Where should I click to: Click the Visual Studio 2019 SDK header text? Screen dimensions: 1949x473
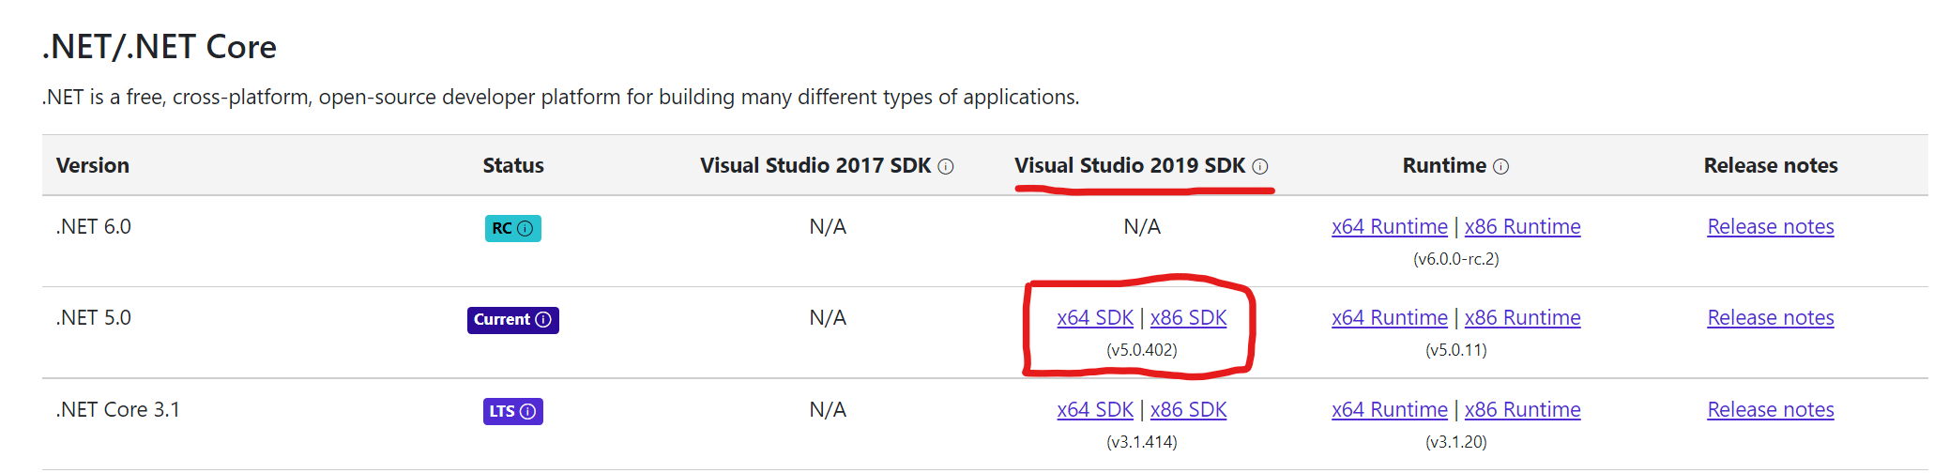pyautogui.click(x=1130, y=165)
